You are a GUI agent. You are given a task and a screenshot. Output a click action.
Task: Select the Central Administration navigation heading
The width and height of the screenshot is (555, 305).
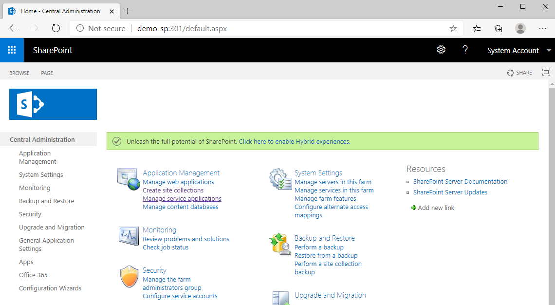(x=42, y=139)
